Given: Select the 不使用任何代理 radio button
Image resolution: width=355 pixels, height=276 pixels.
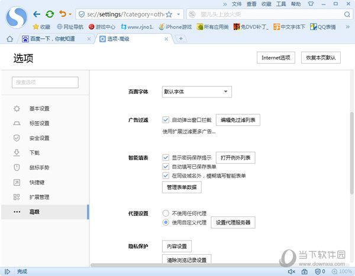Looking at the screenshot, I should 166,213.
